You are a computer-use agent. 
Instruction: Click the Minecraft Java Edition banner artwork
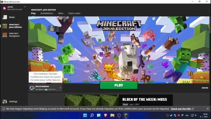pyautogui.click(x=119, y=50)
